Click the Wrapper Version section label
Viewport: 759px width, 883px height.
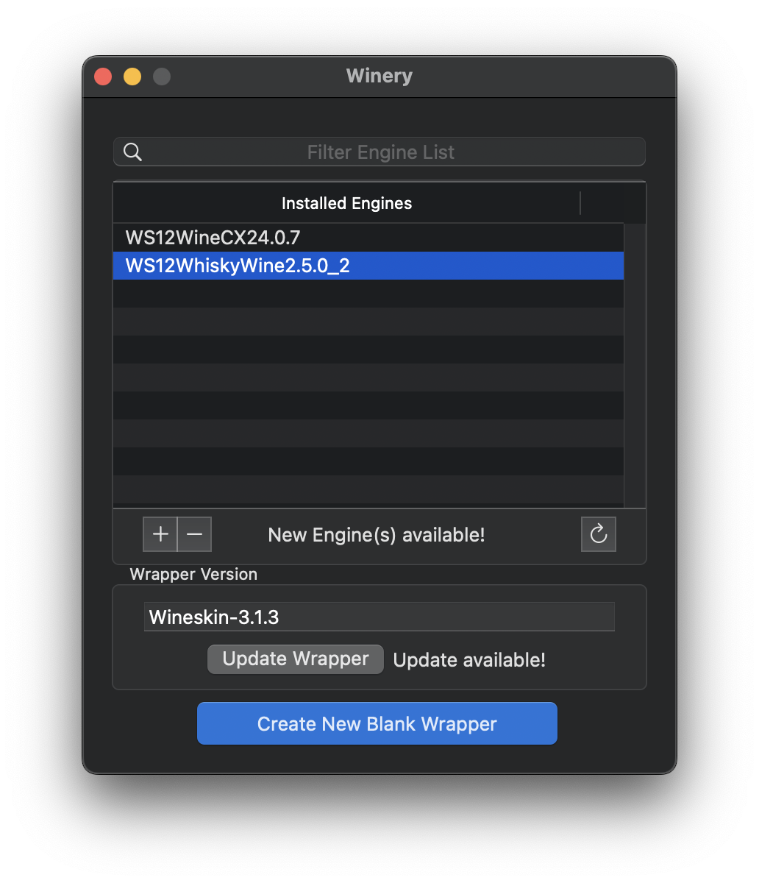coord(193,575)
